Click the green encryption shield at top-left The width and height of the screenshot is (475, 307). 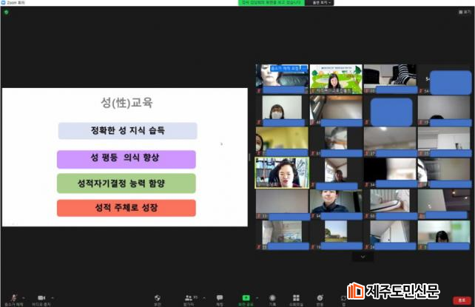pyautogui.click(x=6, y=12)
